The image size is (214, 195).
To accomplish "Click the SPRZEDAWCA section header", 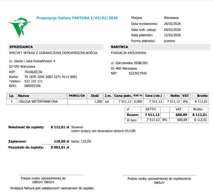I will 21,47.
